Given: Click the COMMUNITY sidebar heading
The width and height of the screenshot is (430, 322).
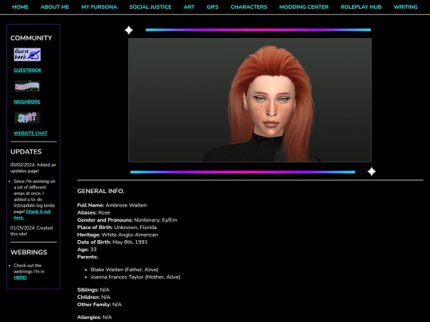Looking at the screenshot, I should coord(31,38).
